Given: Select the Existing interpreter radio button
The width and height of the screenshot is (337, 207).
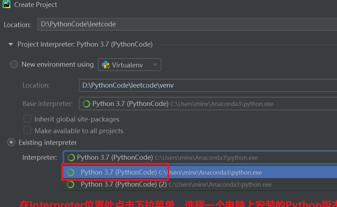Looking at the screenshot, I should [x=11, y=142].
